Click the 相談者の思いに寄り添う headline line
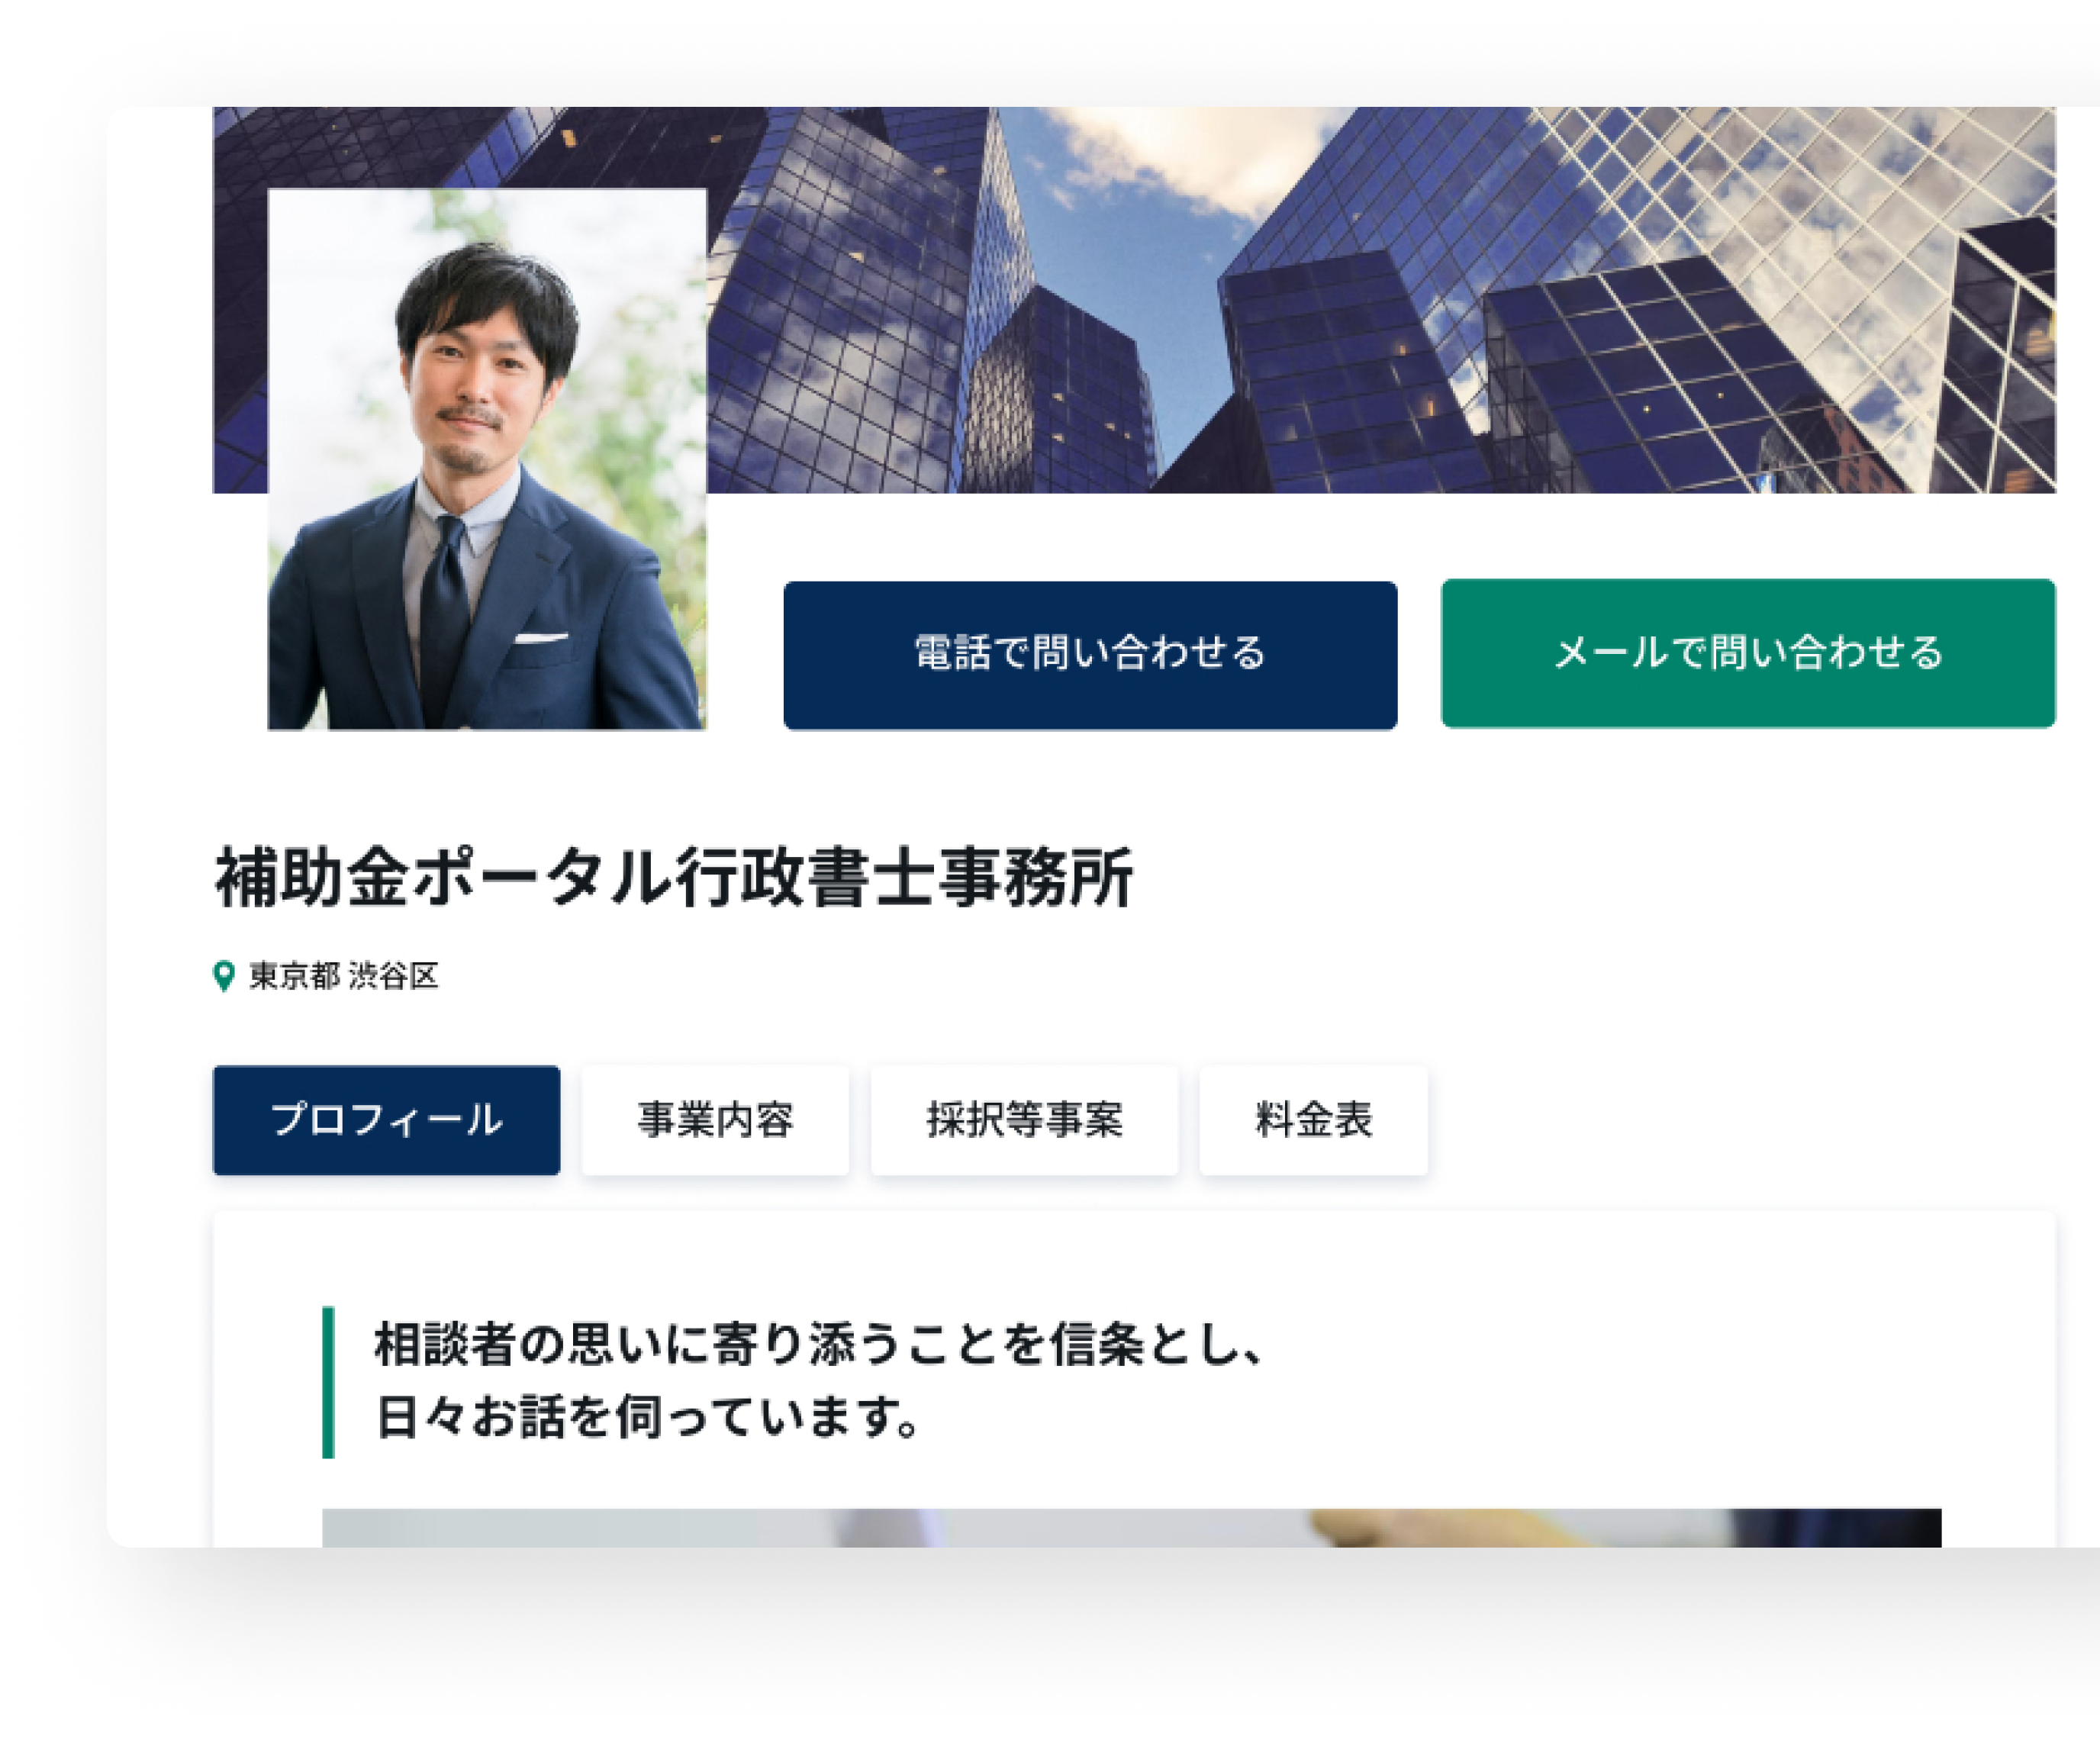 pos(819,1343)
